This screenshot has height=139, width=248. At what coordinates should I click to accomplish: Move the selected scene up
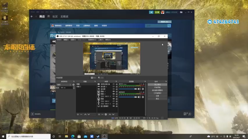[x=85, y=114]
